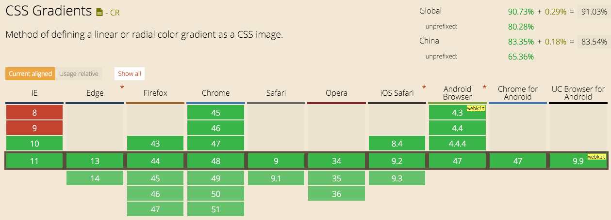Viewport: 611px width, 220px height.
Task: Select the IE 8 unsupported red cell
Action: [x=34, y=113]
